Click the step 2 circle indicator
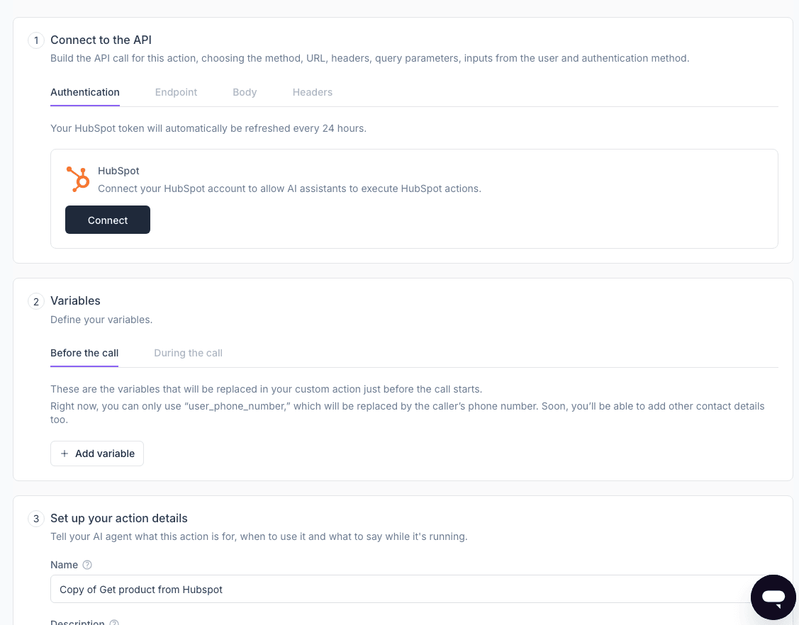This screenshot has width=799, height=625. pyautogui.click(x=36, y=301)
